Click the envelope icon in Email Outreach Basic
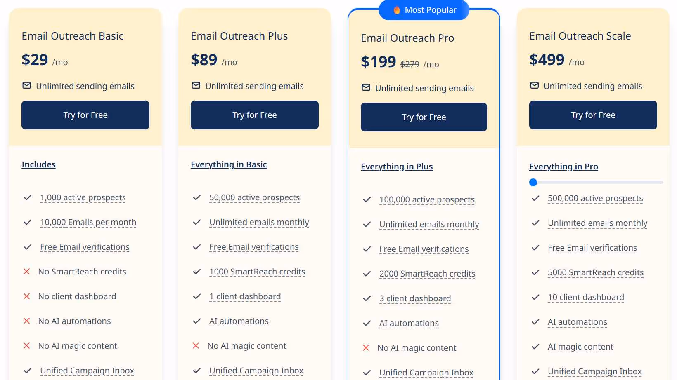 click(x=26, y=85)
